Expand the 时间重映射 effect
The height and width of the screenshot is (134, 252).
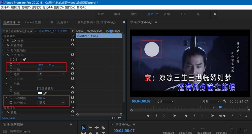[3, 50]
